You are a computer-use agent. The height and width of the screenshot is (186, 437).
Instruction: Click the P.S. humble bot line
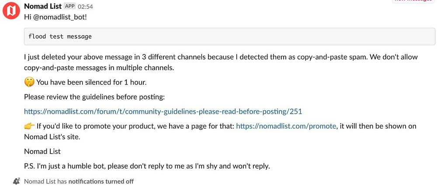147,166
